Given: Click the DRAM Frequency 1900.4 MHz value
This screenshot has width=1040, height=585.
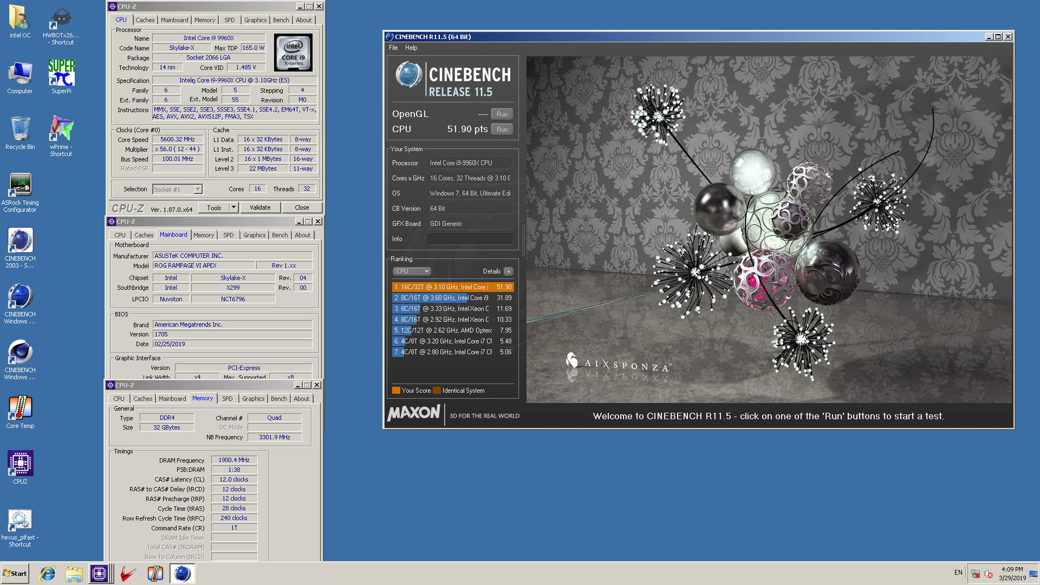Looking at the screenshot, I should pyautogui.click(x=234, y=460).
